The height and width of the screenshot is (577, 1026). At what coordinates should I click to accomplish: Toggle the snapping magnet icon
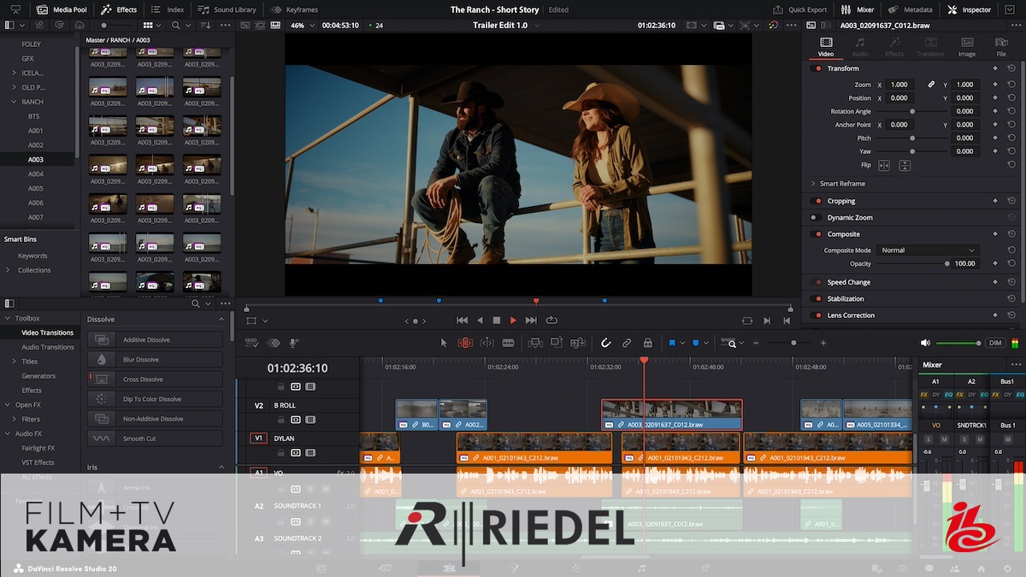(x=605, y=343)
